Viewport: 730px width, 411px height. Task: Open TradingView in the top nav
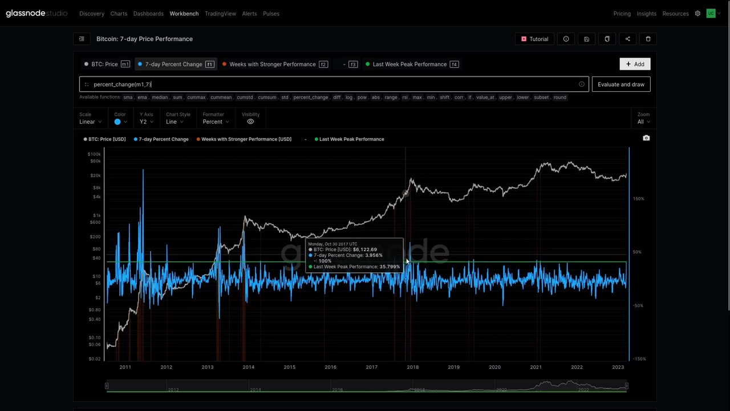pyautogui.click(x=220, y=14)
